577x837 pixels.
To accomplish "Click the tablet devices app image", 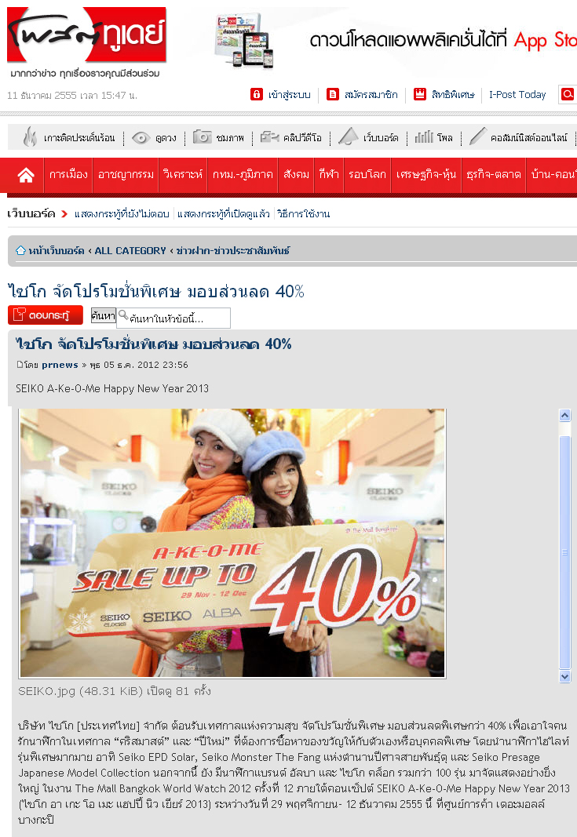I will tap(244, 41).
